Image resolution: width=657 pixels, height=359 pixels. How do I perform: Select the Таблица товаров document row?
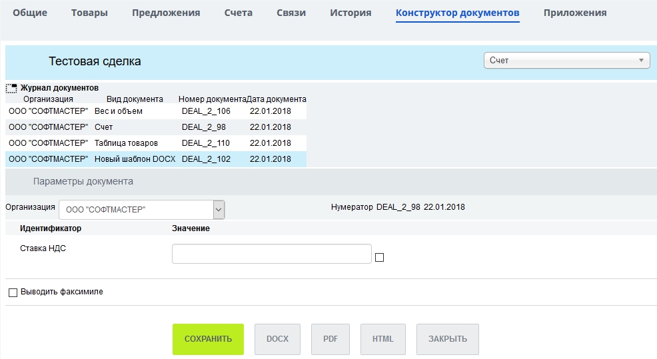(156, 143)
